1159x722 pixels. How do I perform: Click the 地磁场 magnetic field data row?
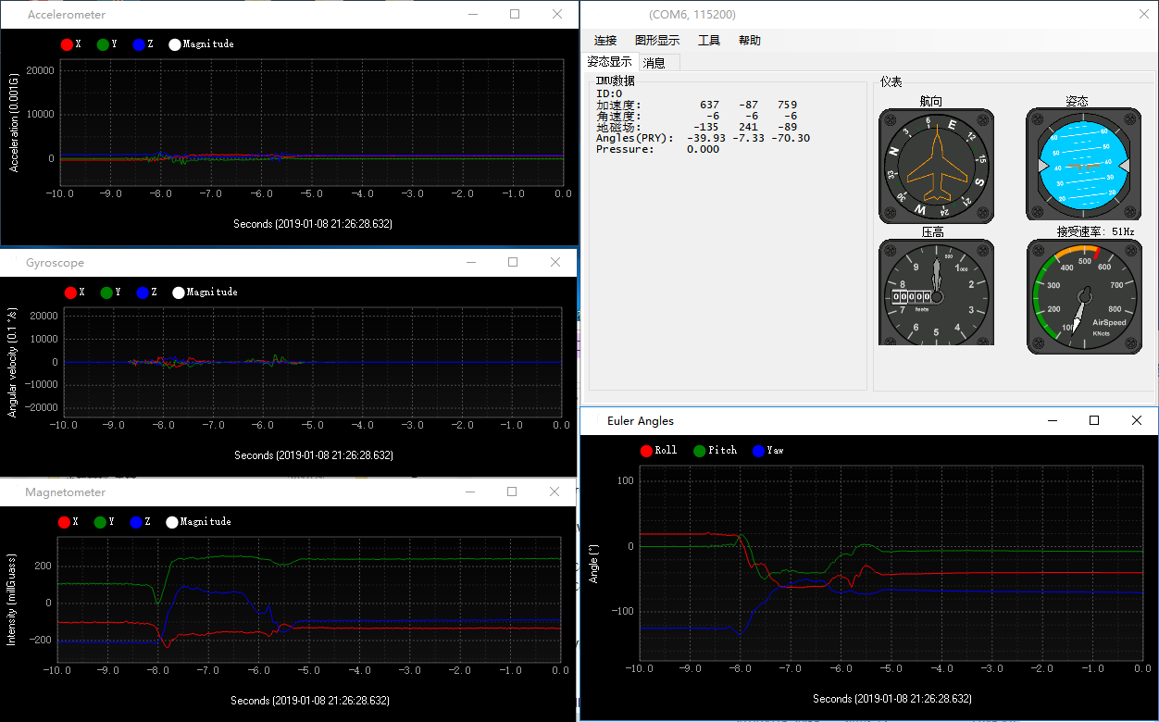[697, 128]
